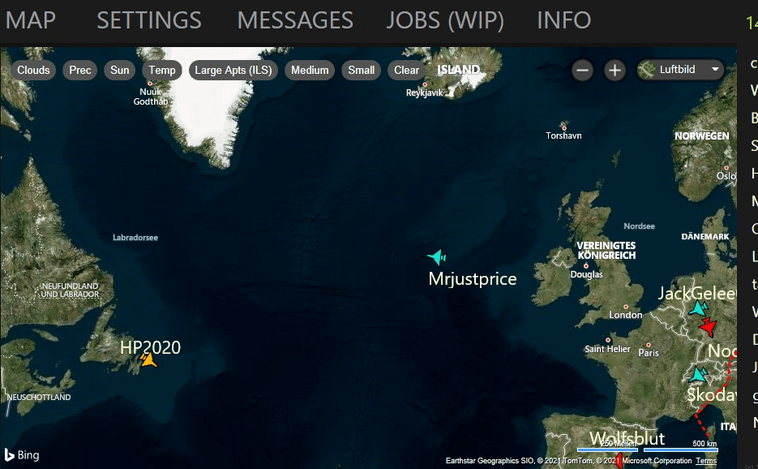Select the orange HP2020 aircraft marker
Viewport: 758px width, 469px height.
149,359
